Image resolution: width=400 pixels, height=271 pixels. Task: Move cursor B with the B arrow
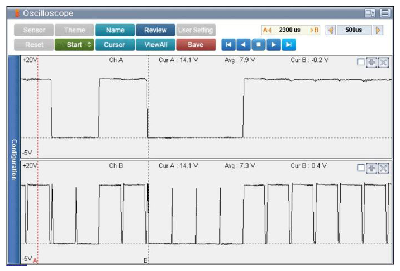pos(315,30)
